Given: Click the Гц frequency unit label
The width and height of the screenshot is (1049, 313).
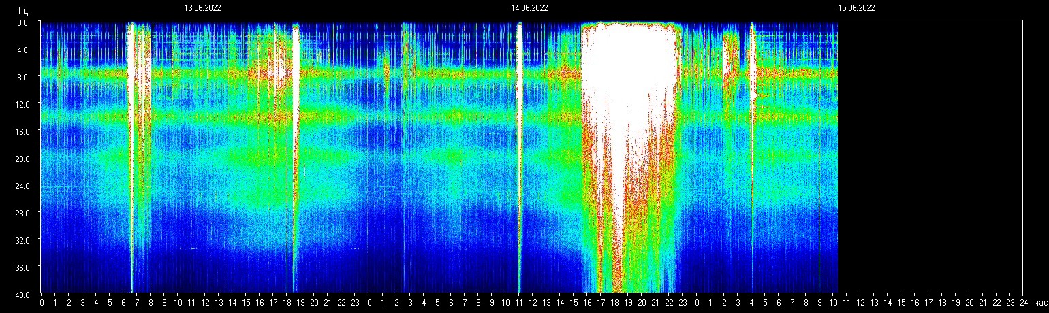Looking at the screenshot, I should tap(23, 10).
